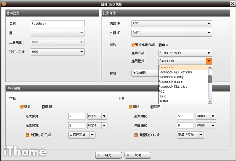Open the 排在...之後 root dropdown
This screenshot has width=236, height=161.
pyautogui.click(x=81, y=51)
